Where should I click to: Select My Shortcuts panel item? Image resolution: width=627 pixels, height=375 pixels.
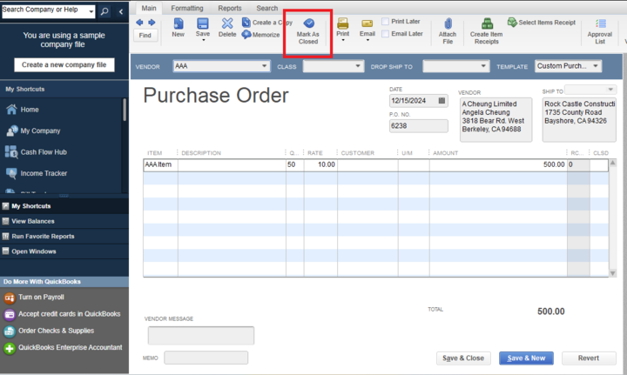coord(64,206)
